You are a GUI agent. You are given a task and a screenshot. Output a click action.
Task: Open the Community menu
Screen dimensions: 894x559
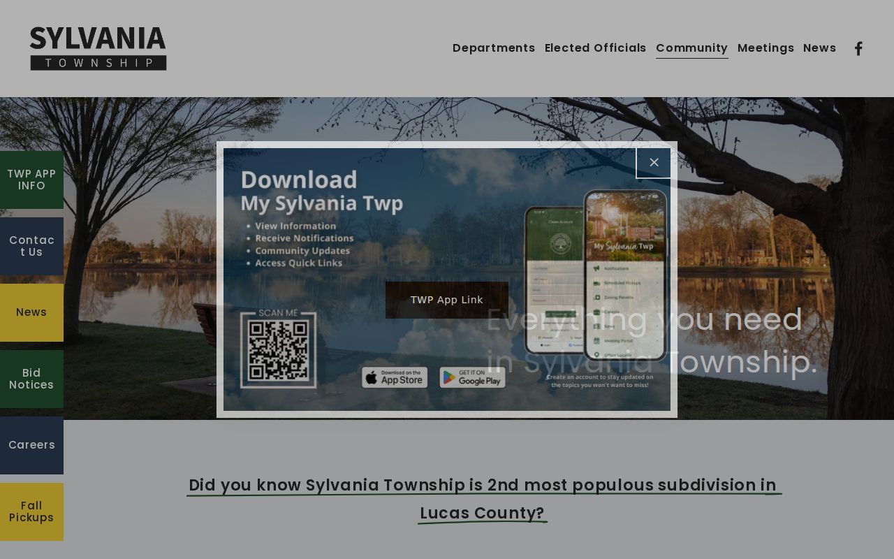[692, 48]
